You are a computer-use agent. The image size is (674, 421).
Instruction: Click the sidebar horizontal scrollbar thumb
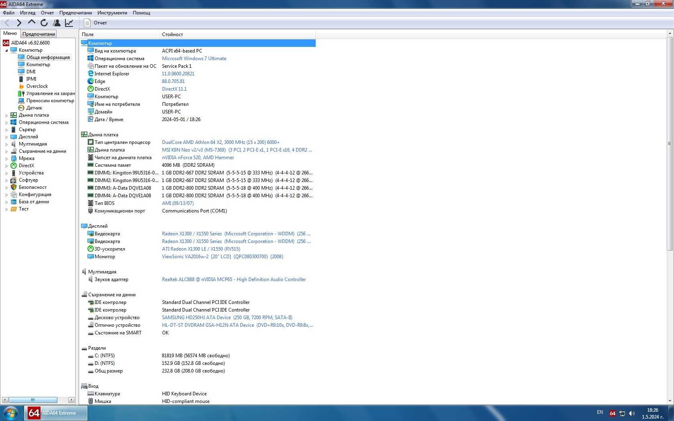click(x=33, y=400)
